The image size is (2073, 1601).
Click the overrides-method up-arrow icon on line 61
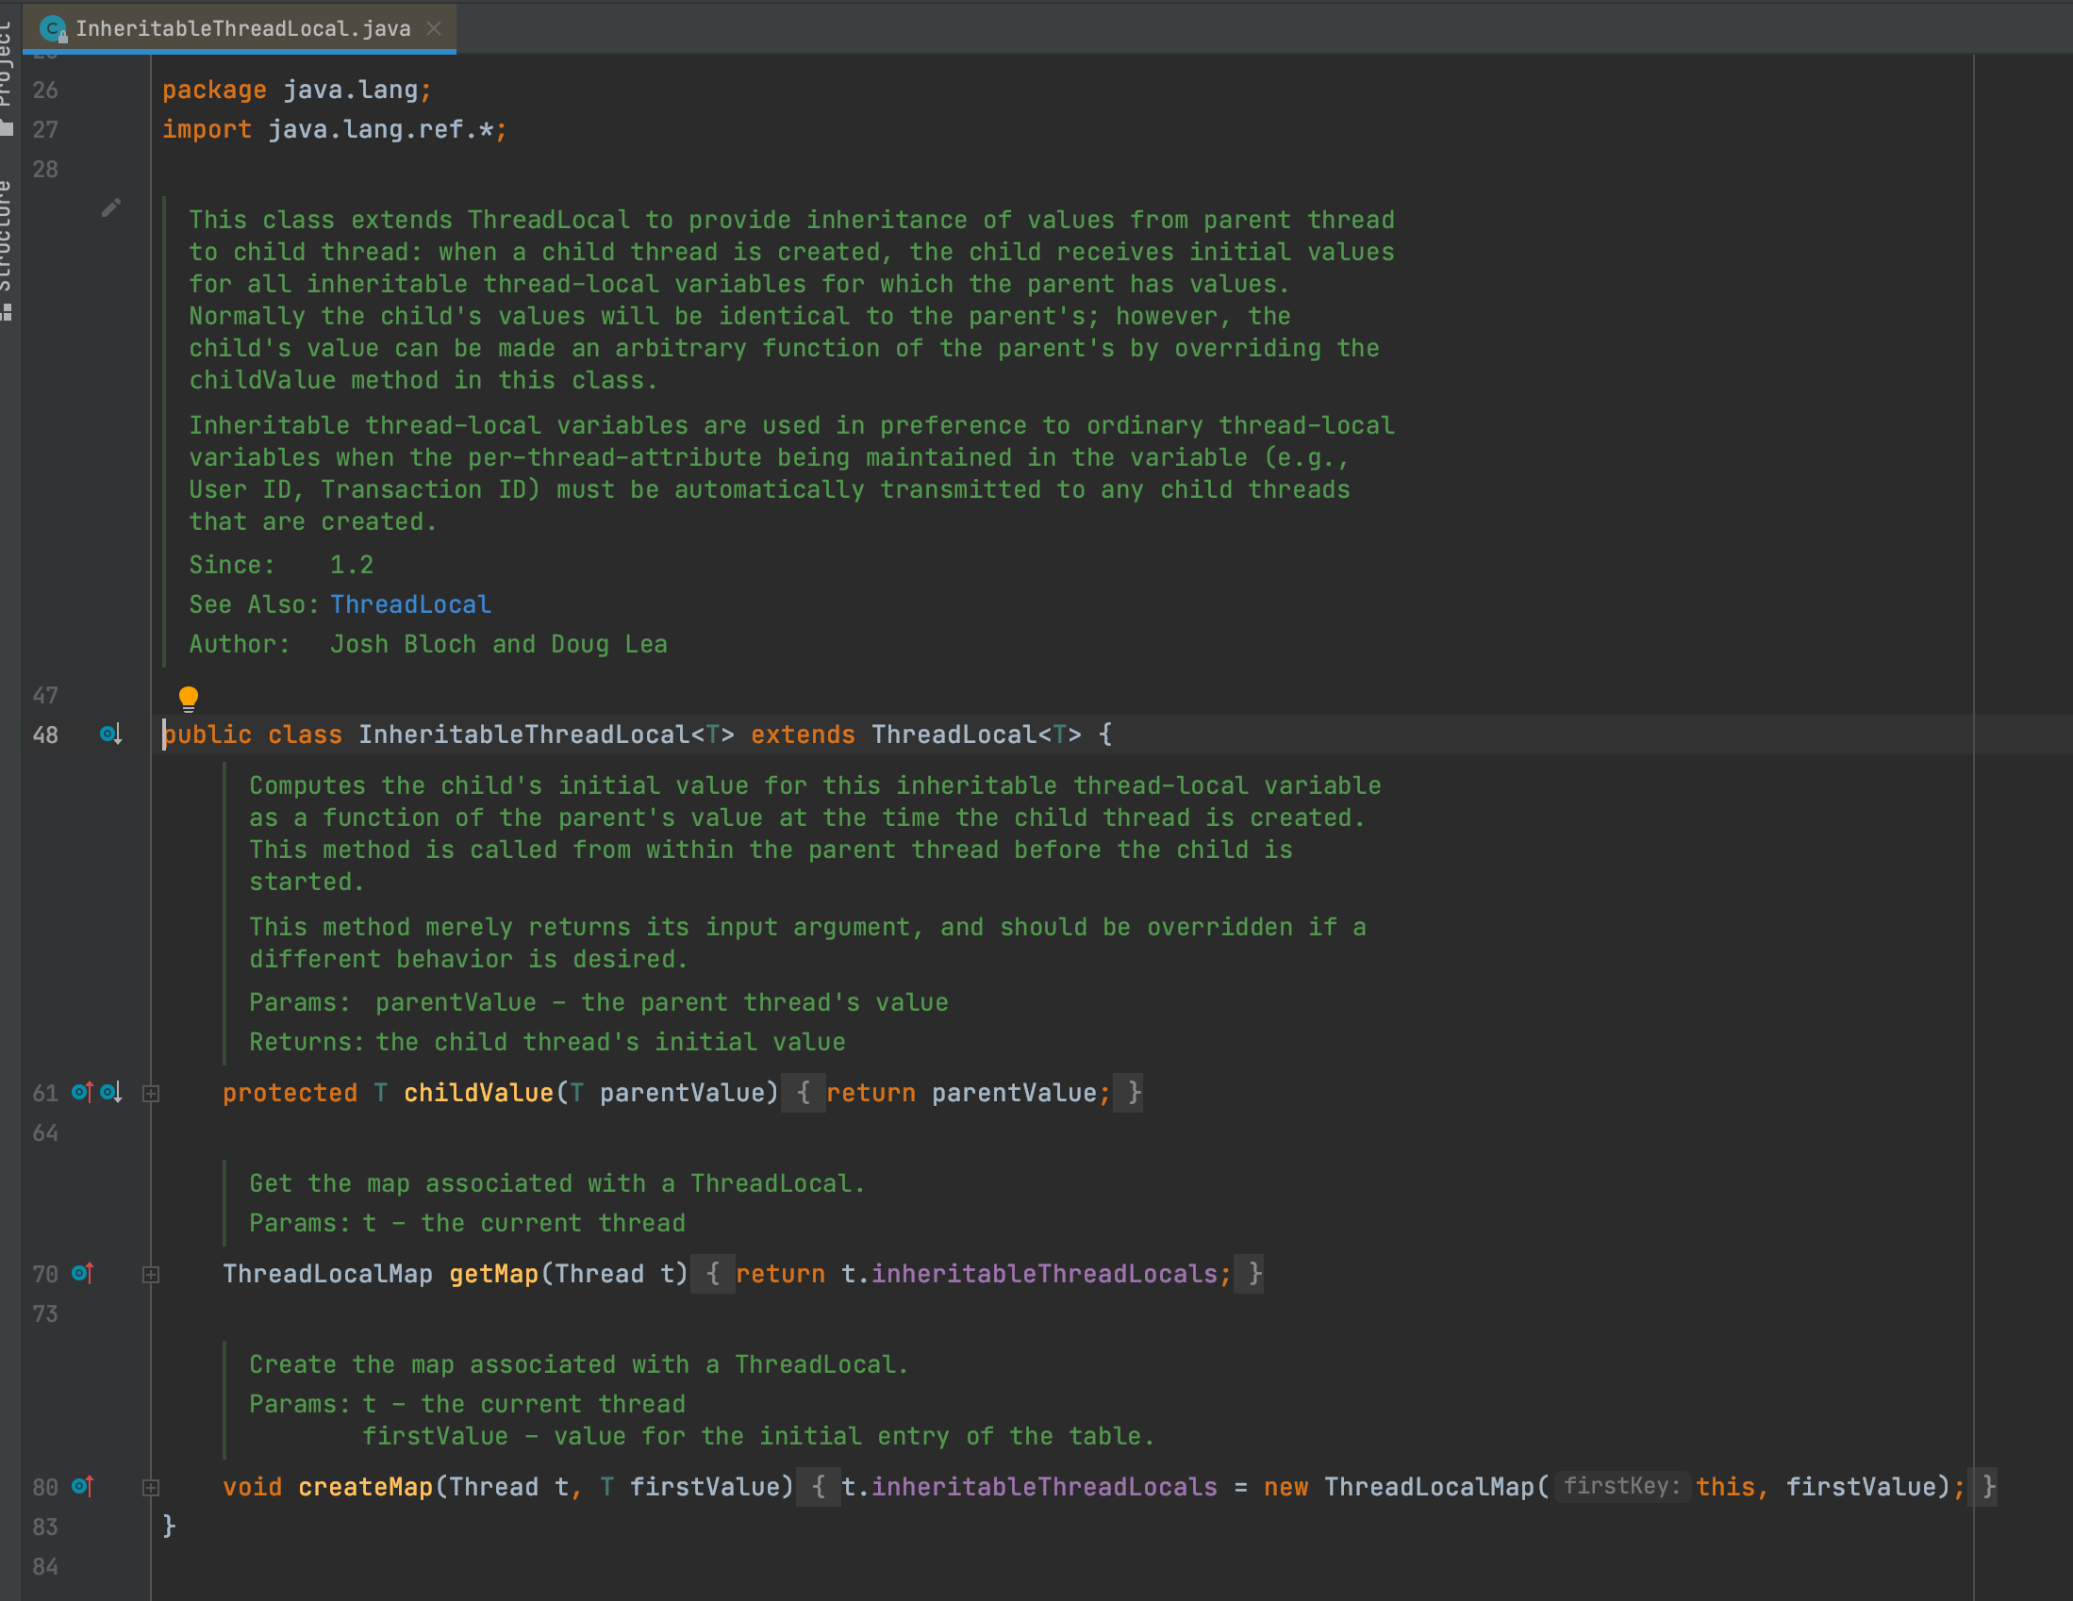[83, 1093]
